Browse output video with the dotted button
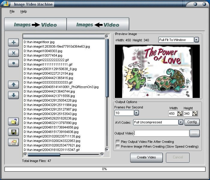This screenshot has width=210, height=180. 195,133
